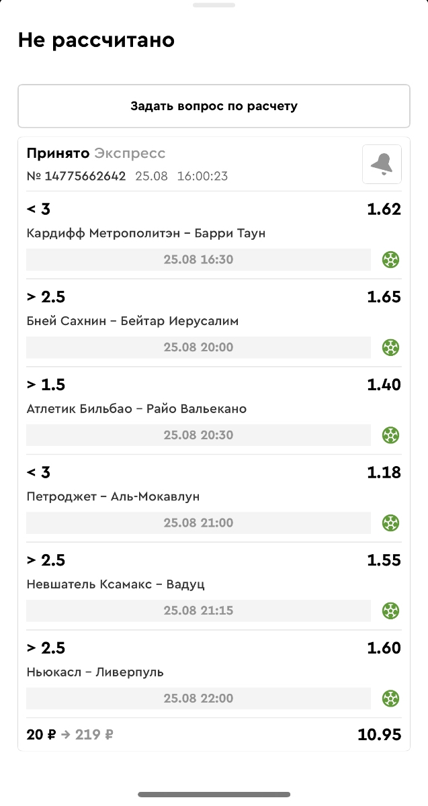Tap the 25.08 20:30 time bar

click(198, 435)
